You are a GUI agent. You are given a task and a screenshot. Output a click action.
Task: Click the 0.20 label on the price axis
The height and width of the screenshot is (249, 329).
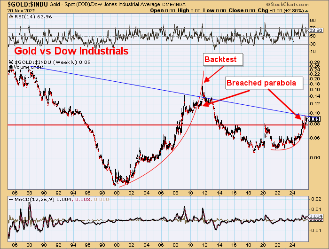[314, 79]
